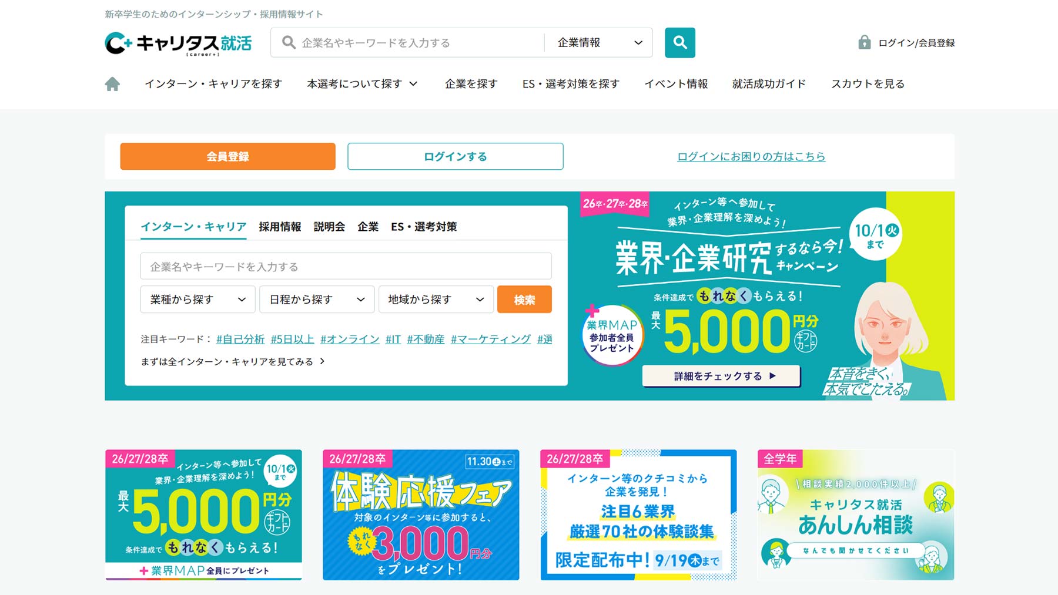Open the 5,000円分 gift card thumbnail
Image resolution: width=1058 pixels, height=595 pixels.
tap(203, 515)
